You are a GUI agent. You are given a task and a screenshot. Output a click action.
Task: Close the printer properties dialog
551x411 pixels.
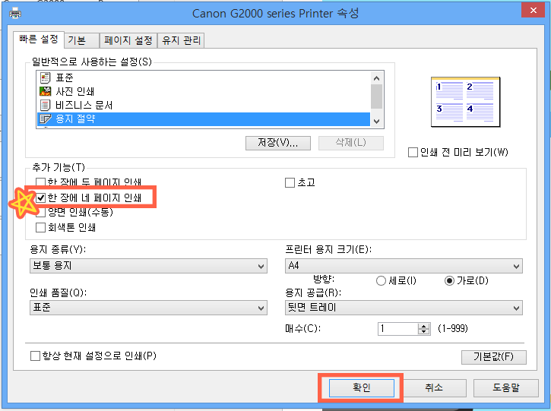pos(533,10)
